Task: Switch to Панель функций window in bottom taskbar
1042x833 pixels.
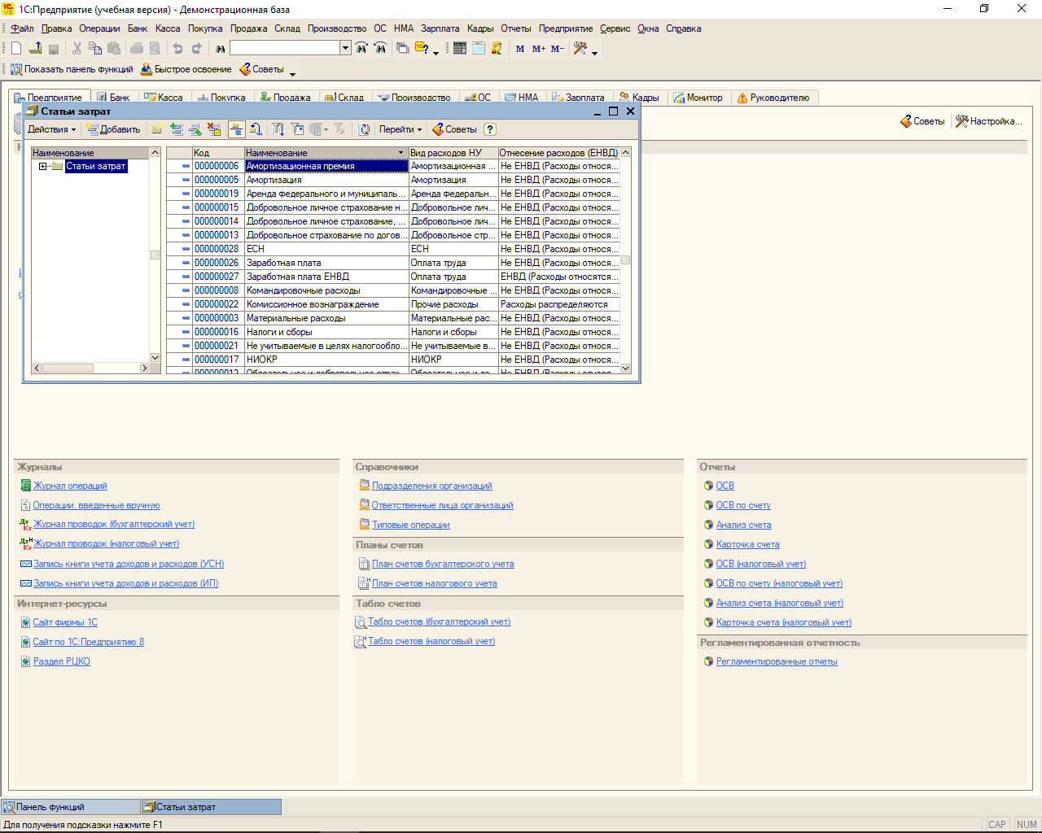Action: coord(71,807)
